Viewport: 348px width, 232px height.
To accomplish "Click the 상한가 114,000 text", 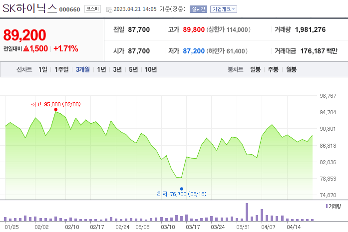I will tap(228, 29).
